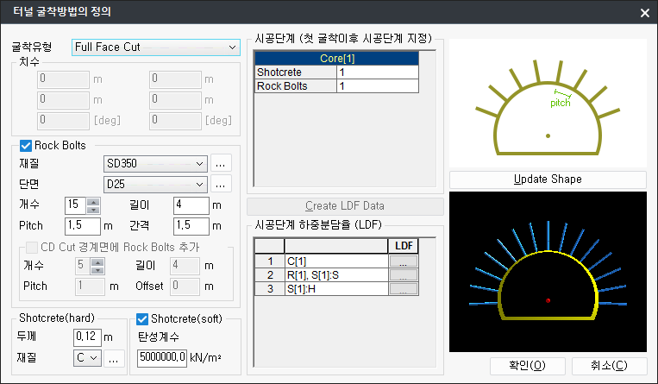658x384 pixels.
Task: Click the Update Shape button
Action: 548,179
